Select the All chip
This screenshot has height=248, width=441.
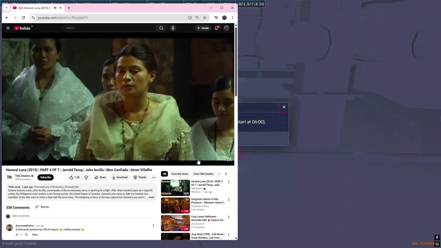click(164, 174)
